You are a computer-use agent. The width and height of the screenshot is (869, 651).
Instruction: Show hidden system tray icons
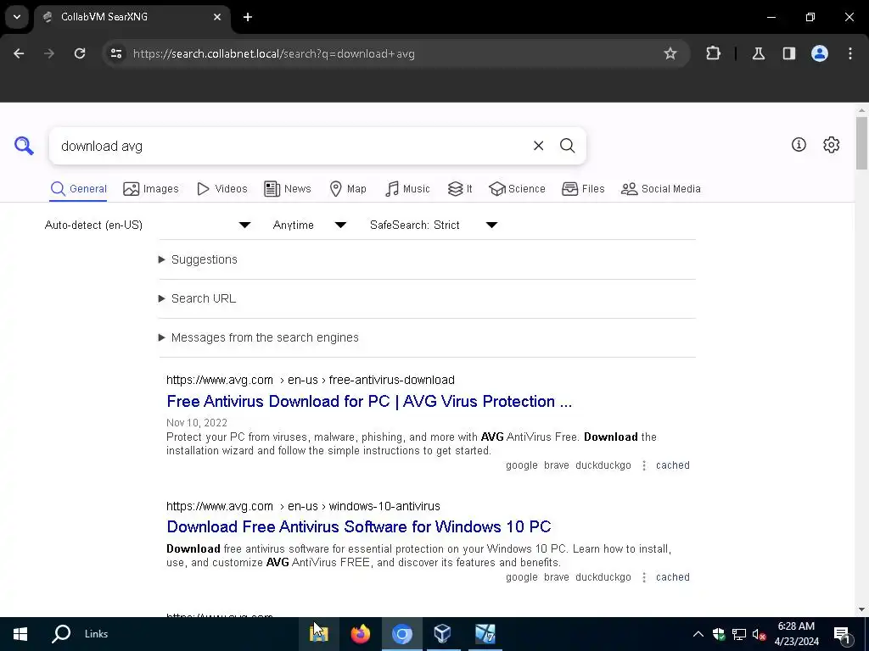(x=698, y=634)
